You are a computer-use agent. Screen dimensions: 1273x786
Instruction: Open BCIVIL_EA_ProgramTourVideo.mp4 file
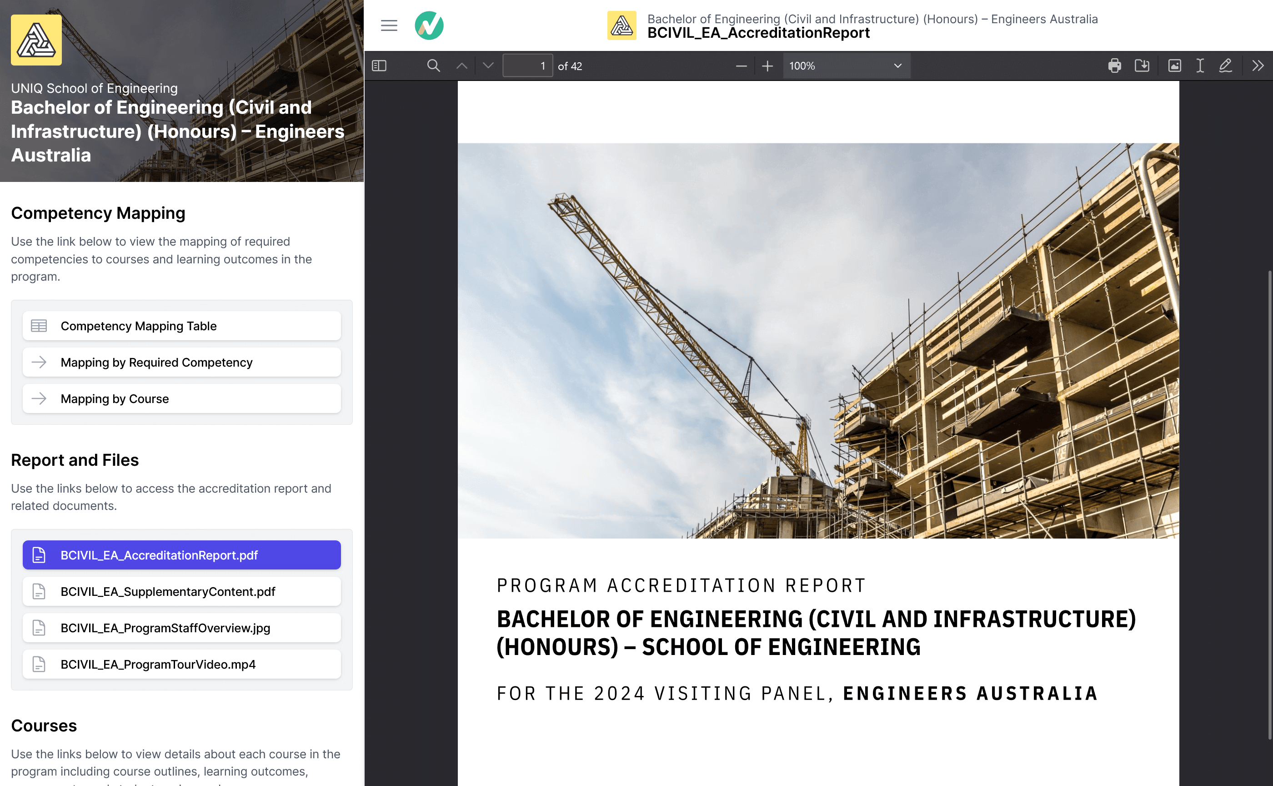click(182, 665)
